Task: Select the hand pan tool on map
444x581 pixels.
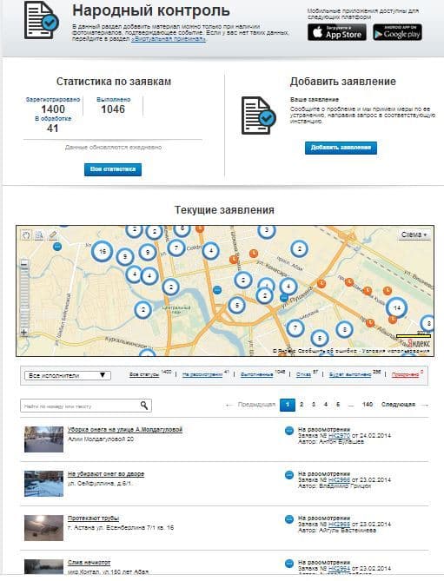Action: click(x=26, y=235)
